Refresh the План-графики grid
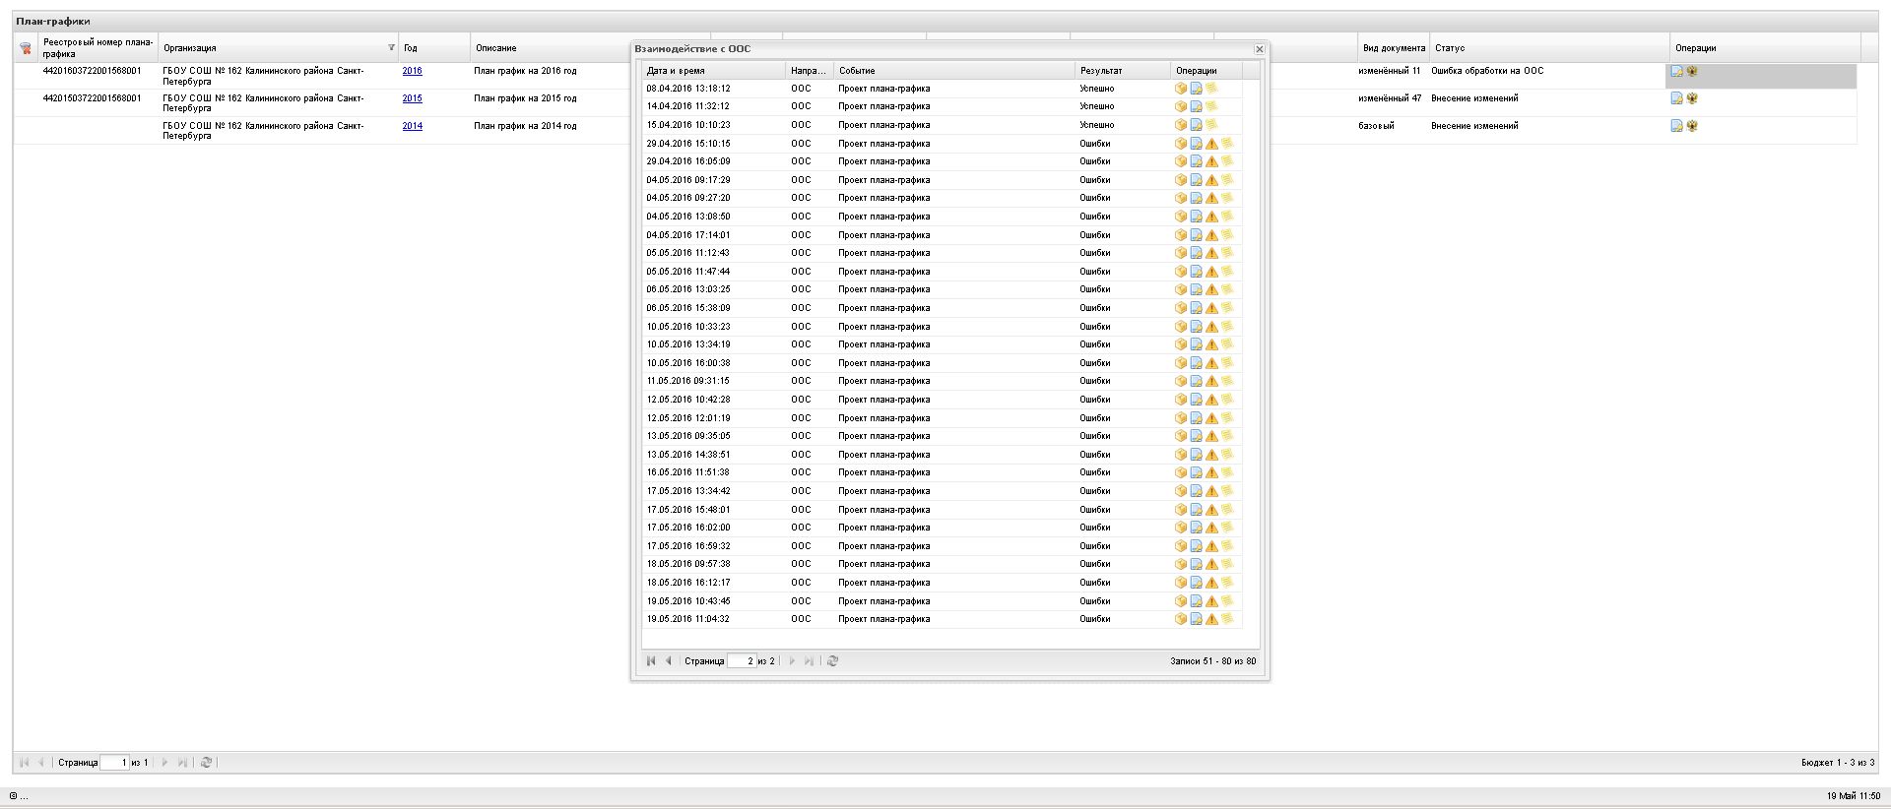This screenshot has height=809, width=1891. pyautogui.click(x=206, y=763)
